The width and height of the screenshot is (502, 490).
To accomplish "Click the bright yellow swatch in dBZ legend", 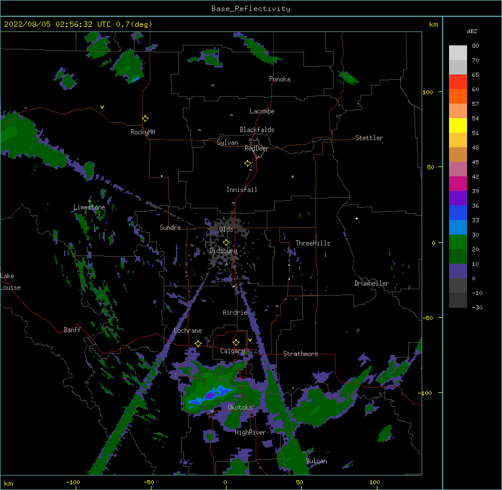I will point(458,125).
